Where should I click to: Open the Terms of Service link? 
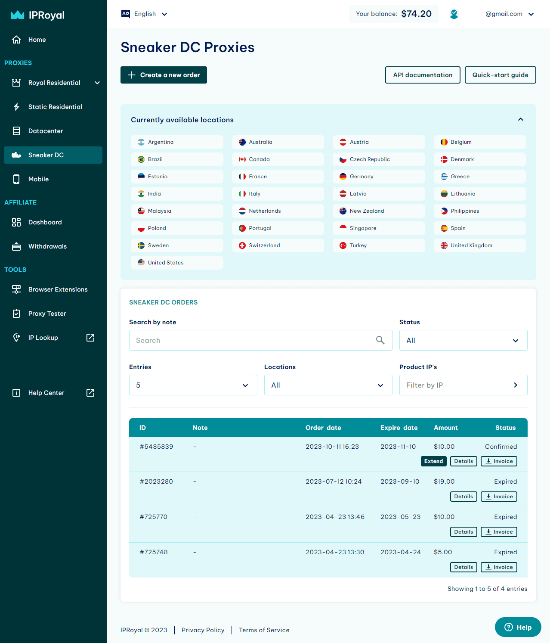(x=264, y=630)
